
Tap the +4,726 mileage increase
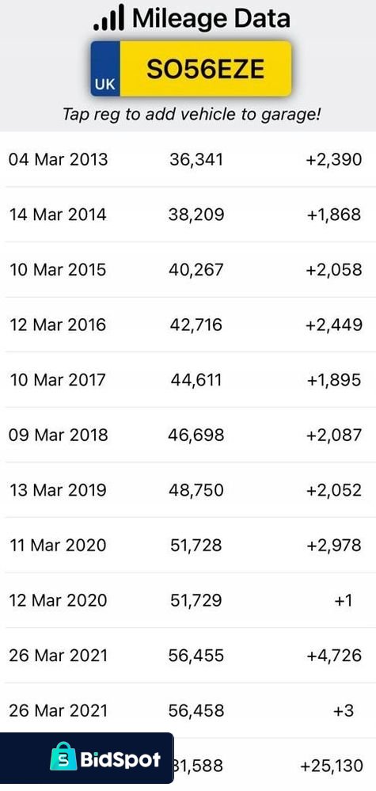point(334,656)
